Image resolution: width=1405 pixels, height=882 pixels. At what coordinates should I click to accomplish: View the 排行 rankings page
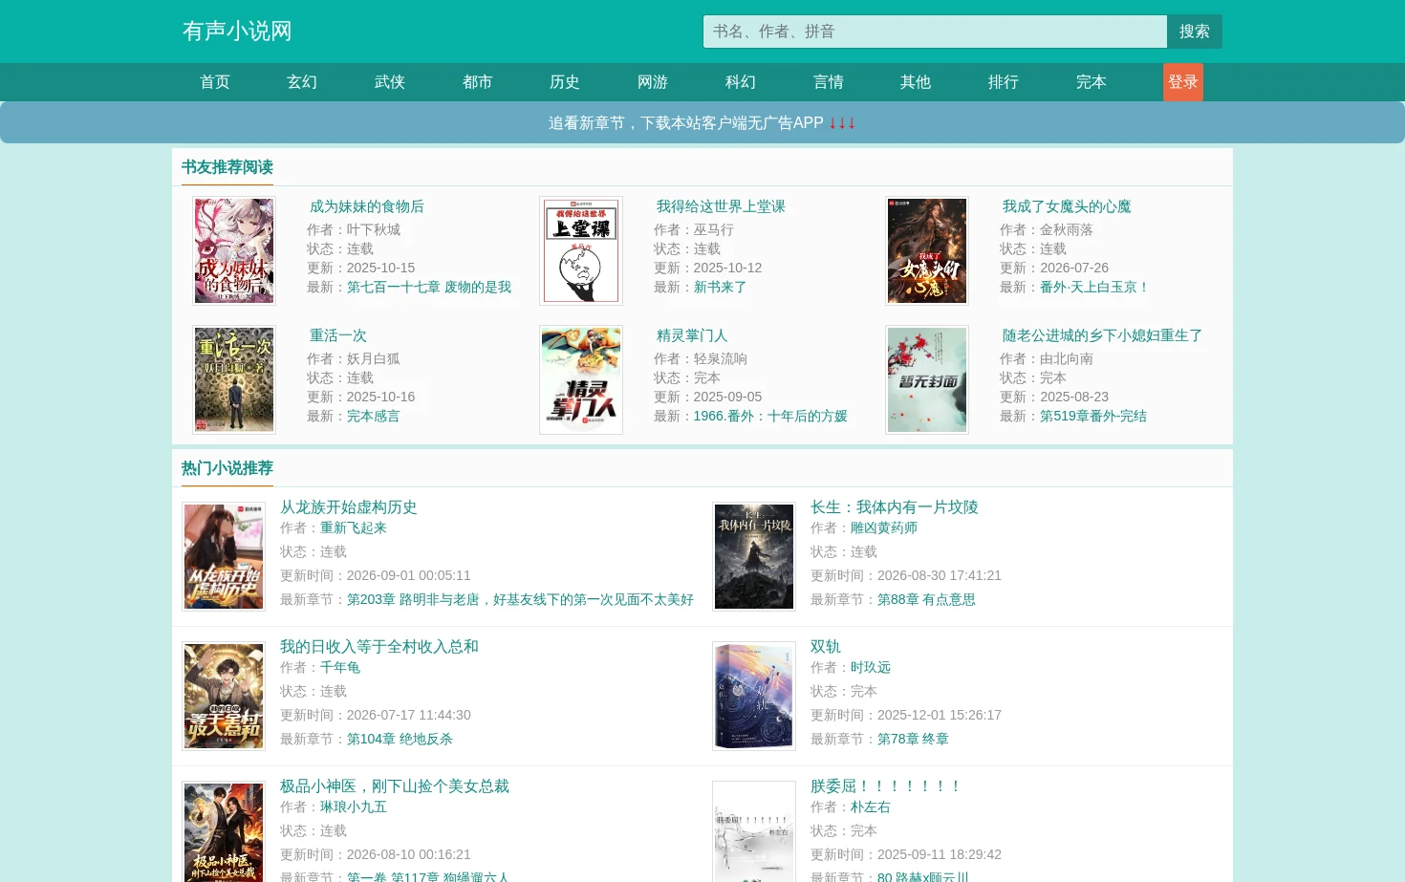click(x=1004, y=82)
